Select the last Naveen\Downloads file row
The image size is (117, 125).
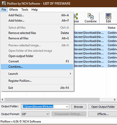coord(95,66)
